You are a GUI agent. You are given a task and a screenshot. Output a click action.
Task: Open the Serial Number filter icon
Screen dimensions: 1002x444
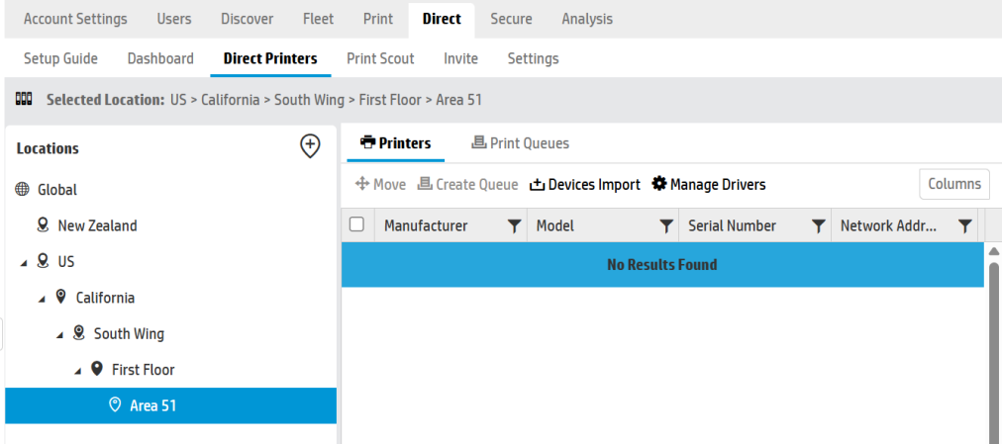pos(818,226)
